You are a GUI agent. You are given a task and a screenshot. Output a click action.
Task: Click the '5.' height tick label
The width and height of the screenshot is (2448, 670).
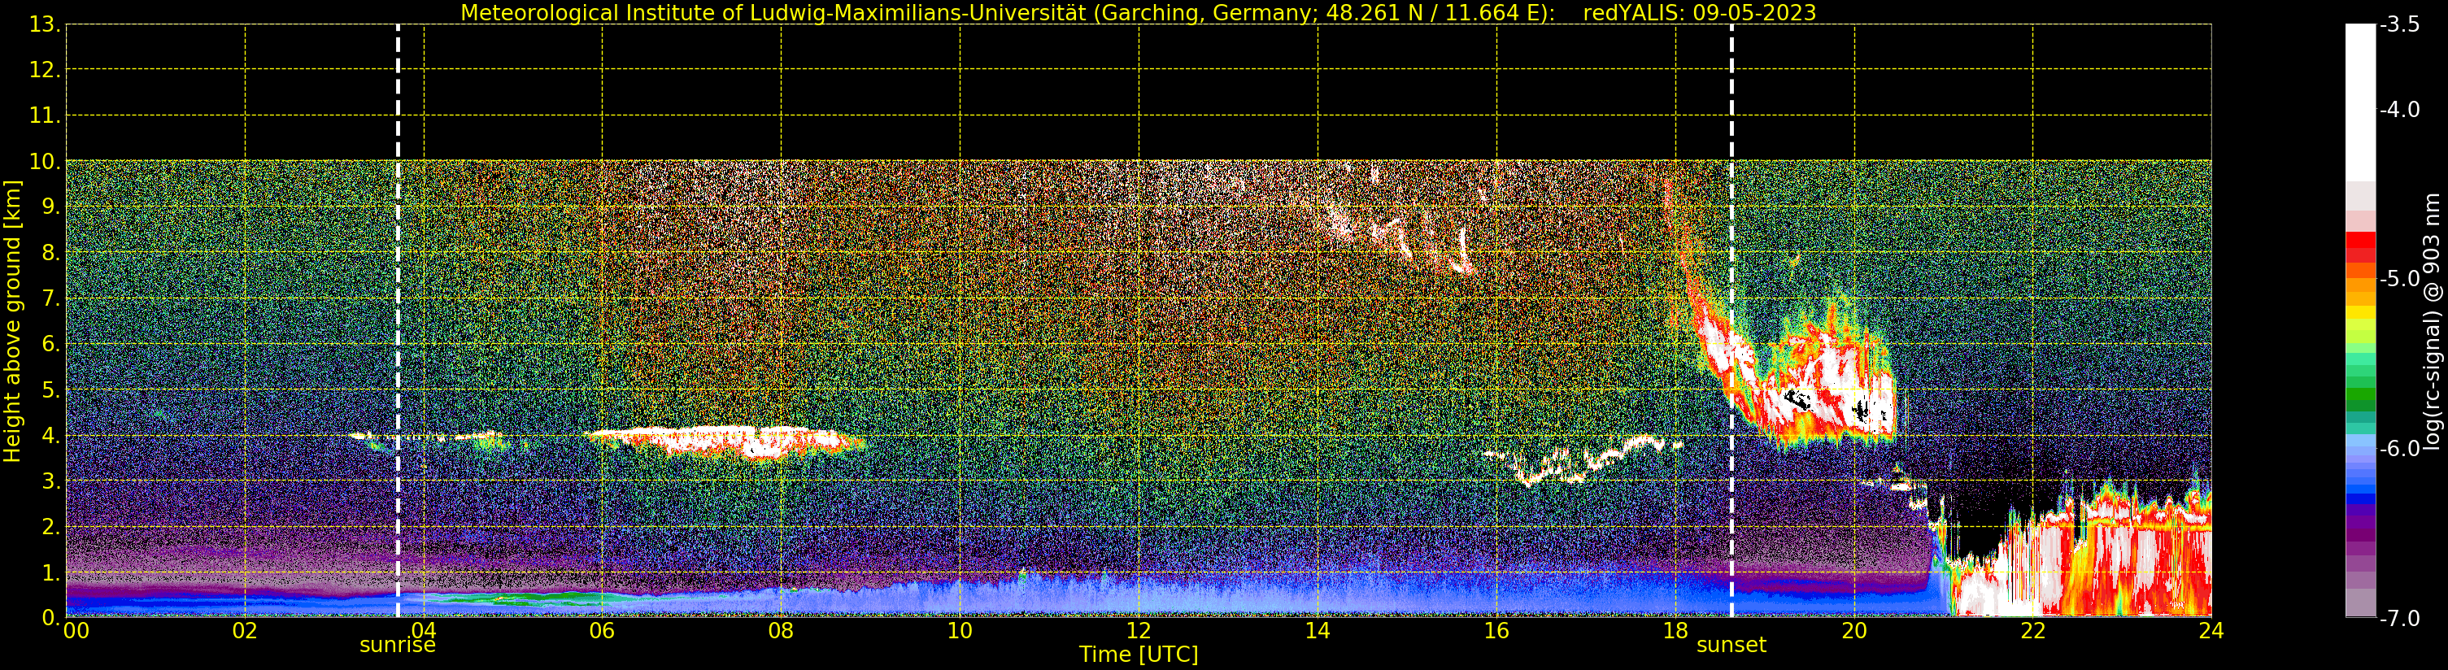point(50,389)
